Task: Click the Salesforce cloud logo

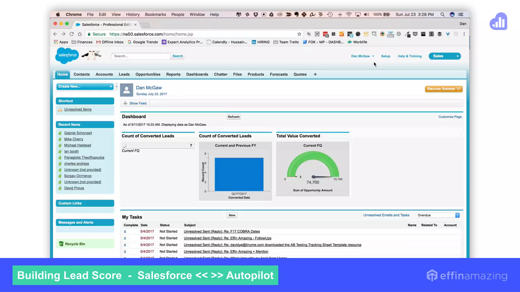Action: [67, 55]
